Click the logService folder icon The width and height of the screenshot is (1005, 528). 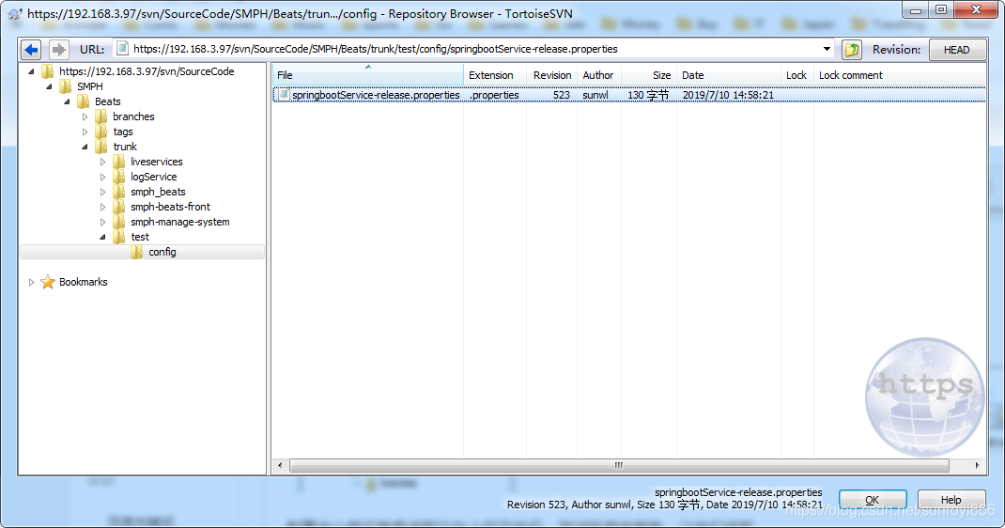(x=119, y=177)
